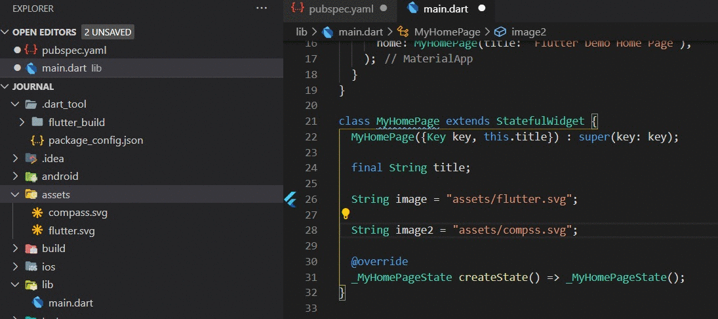Screen dimensions: 718x319
Task: Click the lightbulb quick-fix icon
Action: 346,213
